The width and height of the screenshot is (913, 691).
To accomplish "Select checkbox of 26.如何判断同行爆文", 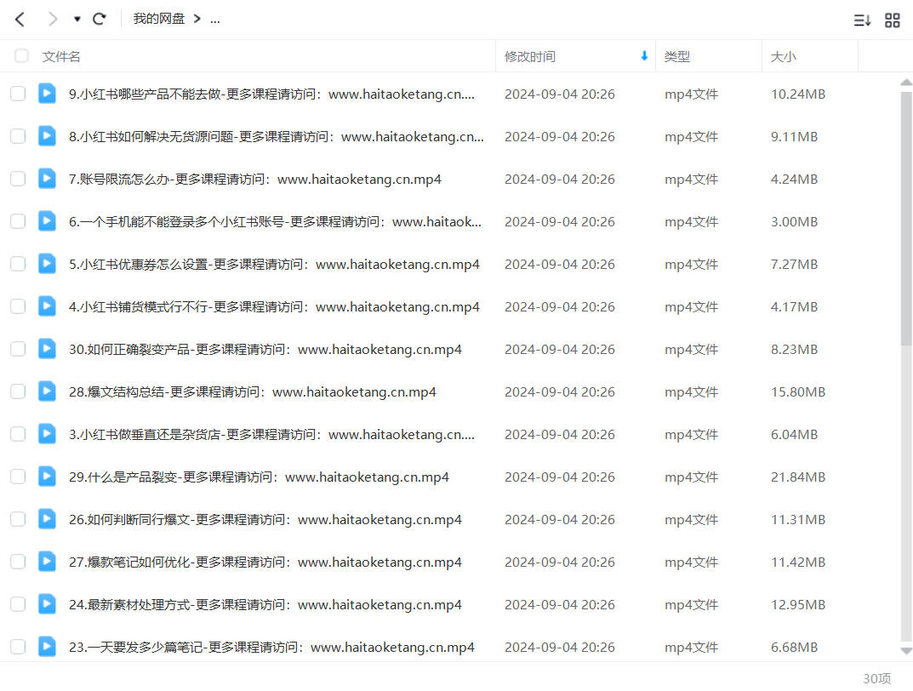I will 18,519.
